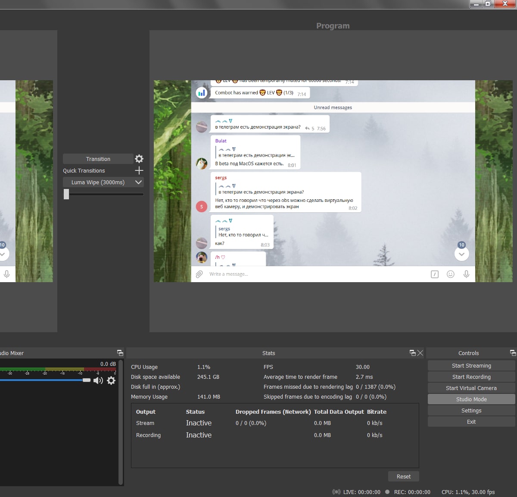Image resolution: width=517 pixels, height=497 pixels.
Task: Maximize the OBS window
Action: pos(487,3)
